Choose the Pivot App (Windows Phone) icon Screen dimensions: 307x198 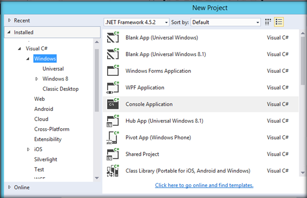[113, 137]
